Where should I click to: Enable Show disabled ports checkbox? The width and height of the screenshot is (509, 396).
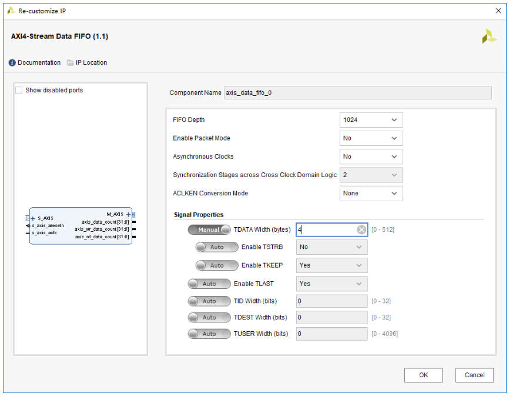pyautogui.click(x=19, y=90)
